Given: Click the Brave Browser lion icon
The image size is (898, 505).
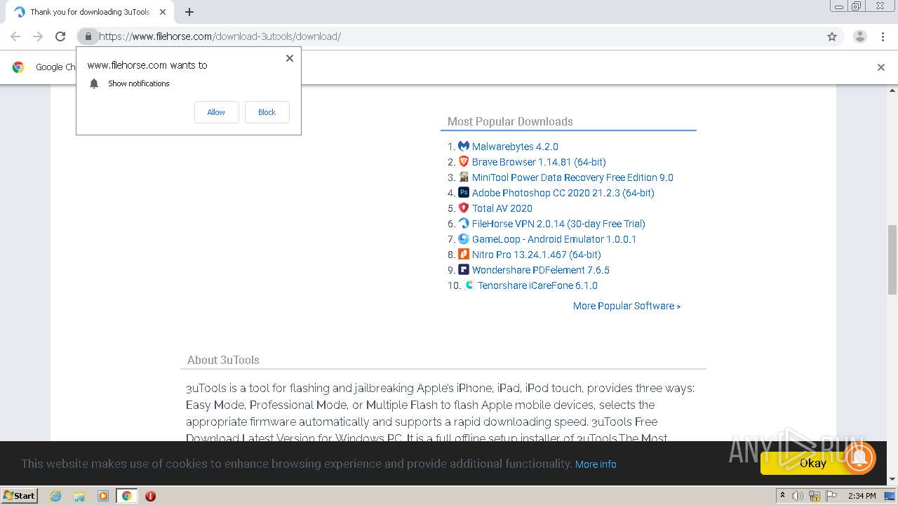Looking at the screenshot, I should [464, 161].
